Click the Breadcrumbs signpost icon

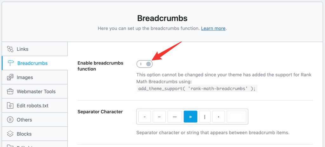10,63
